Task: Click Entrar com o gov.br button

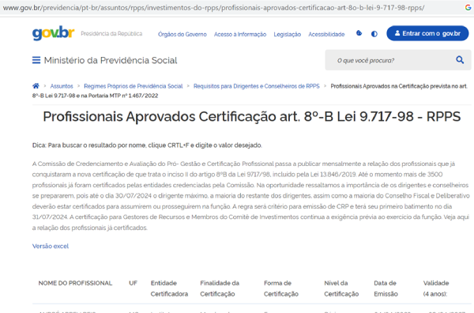Action: [427, 33]
